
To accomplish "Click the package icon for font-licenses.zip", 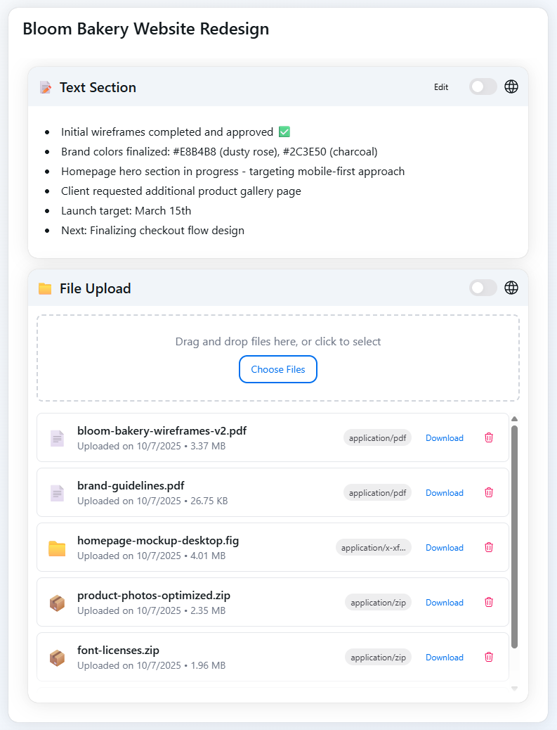I will (x=57, y=657).
